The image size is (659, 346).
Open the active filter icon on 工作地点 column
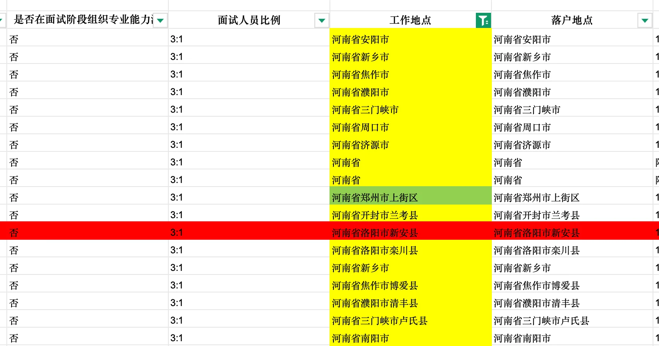tap(483, 20)
